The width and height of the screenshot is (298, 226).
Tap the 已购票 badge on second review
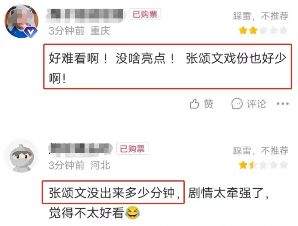(132, 149)
